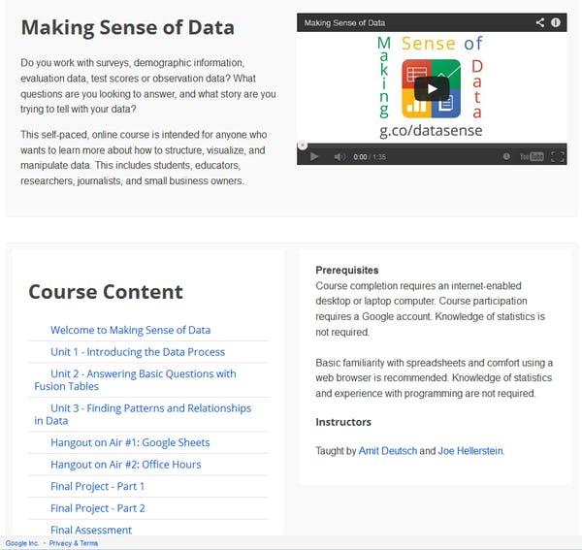Screen dimensions: 582x550
Task: Select Final Project - Part 1
Action: click(x=98, y=486)
